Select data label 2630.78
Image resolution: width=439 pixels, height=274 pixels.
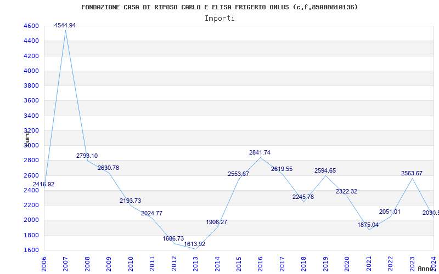coord(108,168)
